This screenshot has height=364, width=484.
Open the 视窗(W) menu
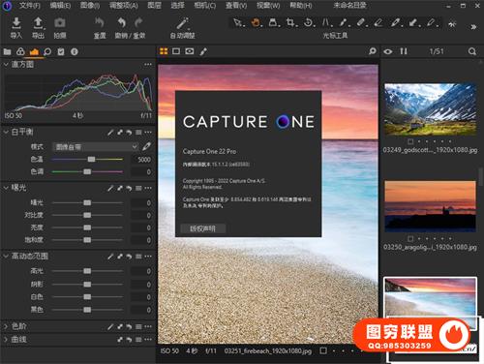pos(268,5)
